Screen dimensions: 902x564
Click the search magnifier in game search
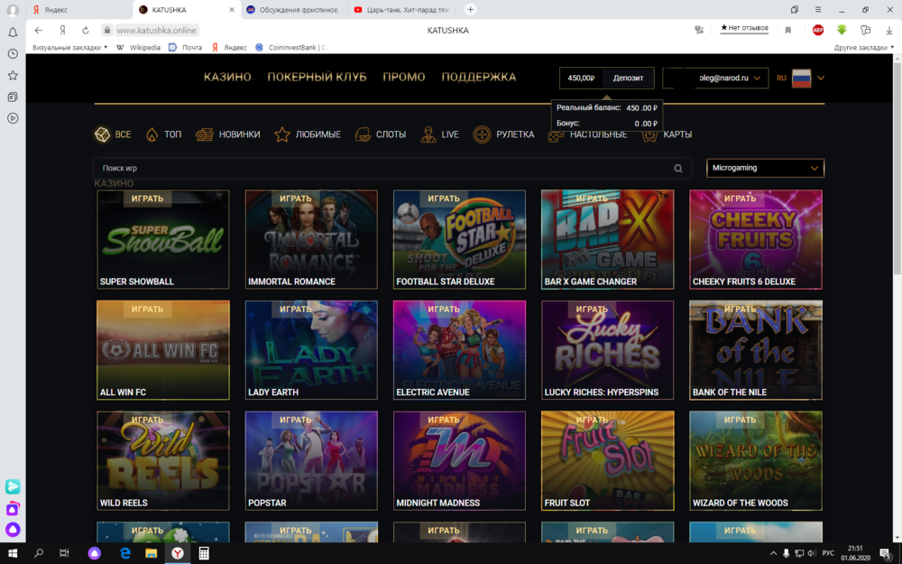(678, 168)
